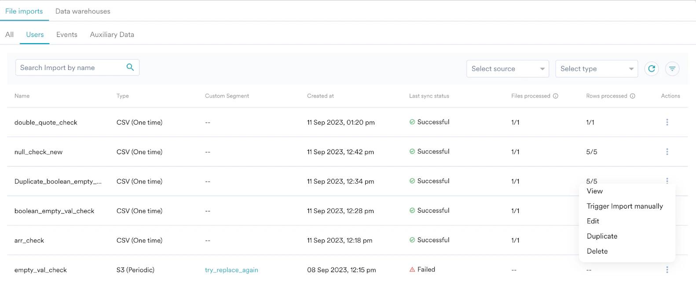The height and width of the screenshot is (283, 696).
Task: Click the S3 (Periodic) type cell
Action: coord(136,270)
